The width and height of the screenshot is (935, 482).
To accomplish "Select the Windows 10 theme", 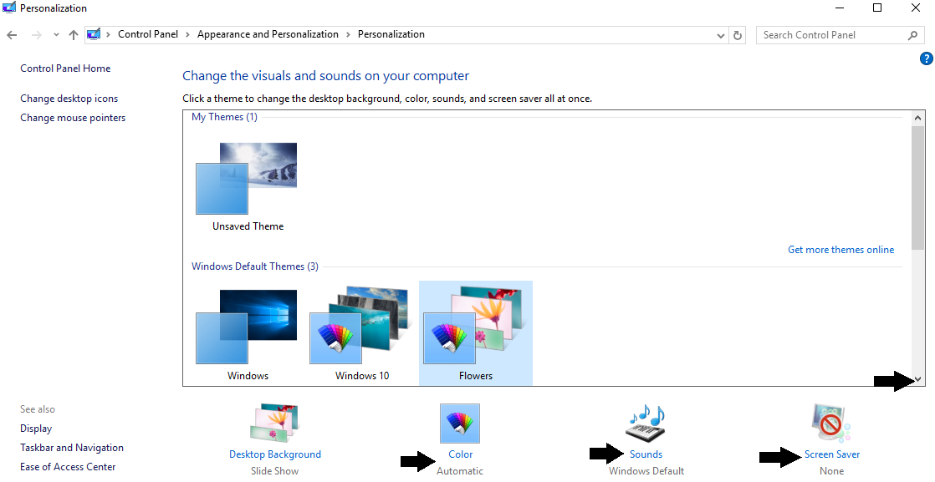I will pyautogui.click(x=361, y=332).
